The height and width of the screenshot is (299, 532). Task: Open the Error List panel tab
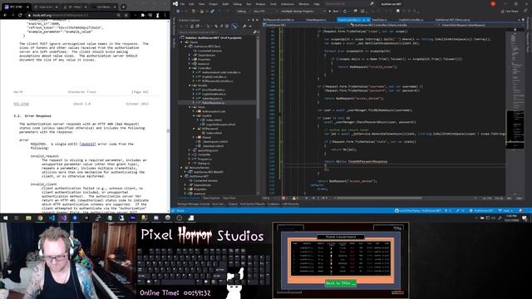pyautogui.click(x=219, y=204)
